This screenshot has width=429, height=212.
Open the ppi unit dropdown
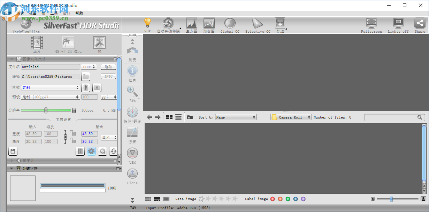click(109, 97)
